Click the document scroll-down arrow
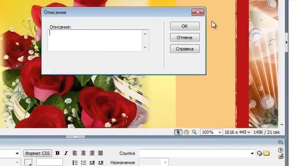 tap(282, 125)
